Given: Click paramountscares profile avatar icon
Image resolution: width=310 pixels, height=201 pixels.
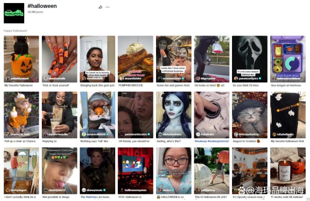Looking at the screenshot, I should point(121,134).
